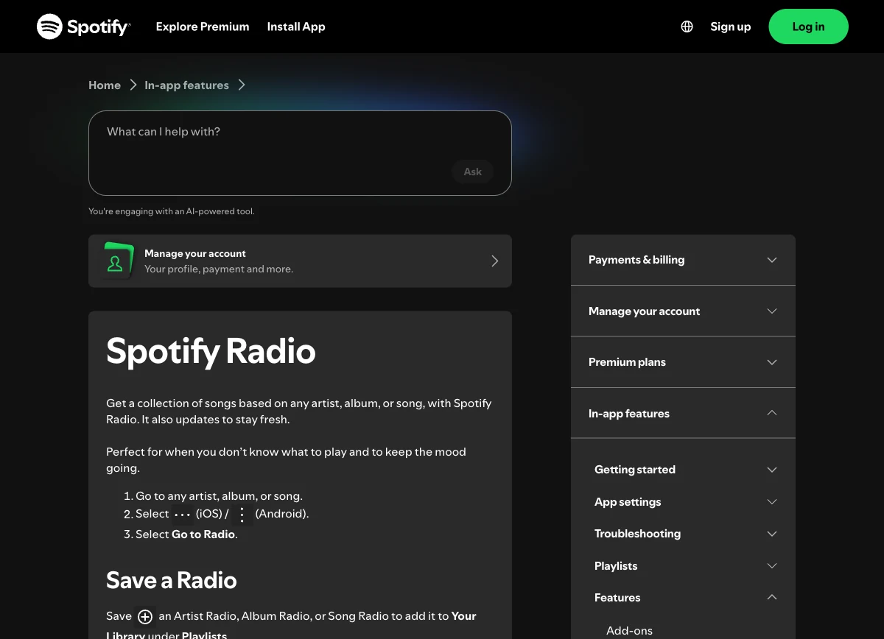Expand Playlists subsection
Viewport: 884px width, 639px height.
point(686,566)
